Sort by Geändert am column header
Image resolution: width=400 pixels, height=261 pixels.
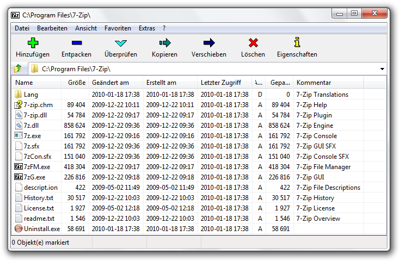[x=116, y=82]
